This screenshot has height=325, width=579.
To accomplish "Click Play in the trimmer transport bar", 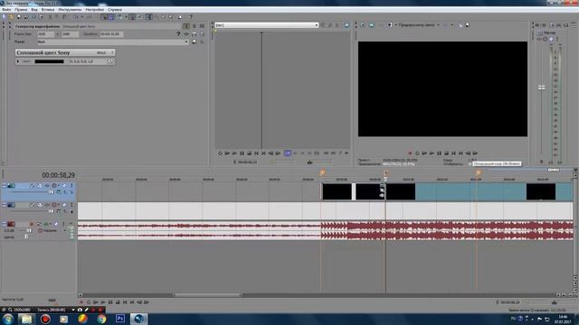I will (x=234, y=153).
